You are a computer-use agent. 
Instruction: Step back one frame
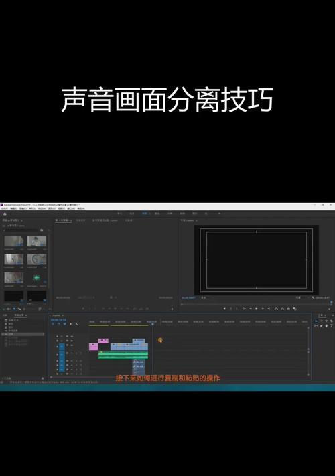coord(251,309)
